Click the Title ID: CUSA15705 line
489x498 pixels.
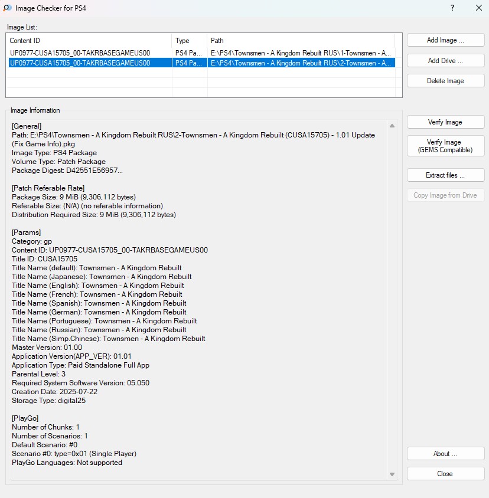[44, 259]
